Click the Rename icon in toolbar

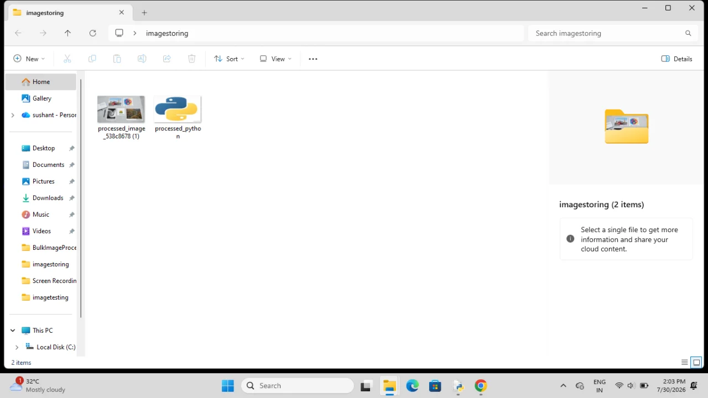pos(142,59)
